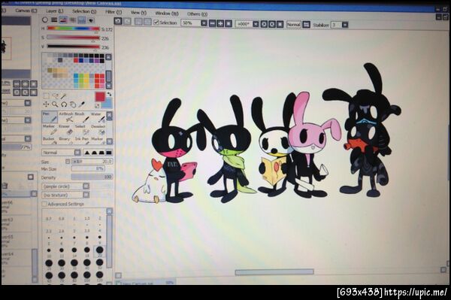Screen dimensions: 451x300
Task: Click the canvas horizontal scrollbar
Action: (274, 272)
